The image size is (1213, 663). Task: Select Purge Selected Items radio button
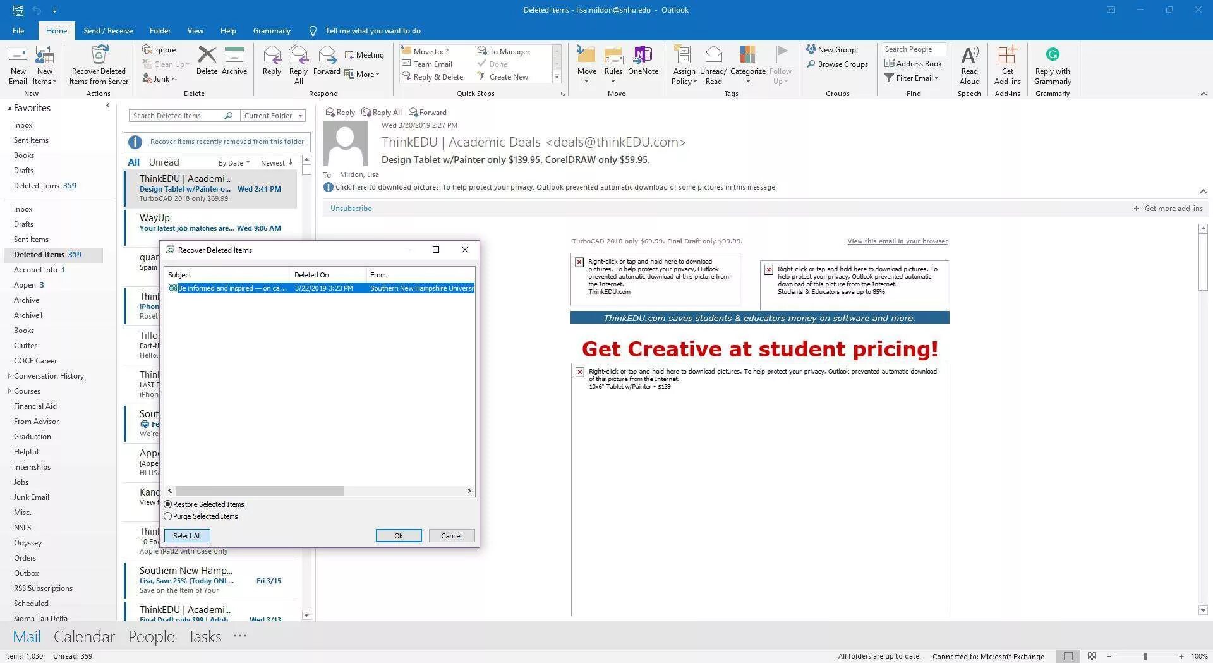(167, 516)
